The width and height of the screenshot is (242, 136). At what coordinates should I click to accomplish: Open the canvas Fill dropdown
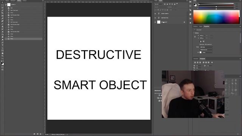click(208, 53)
